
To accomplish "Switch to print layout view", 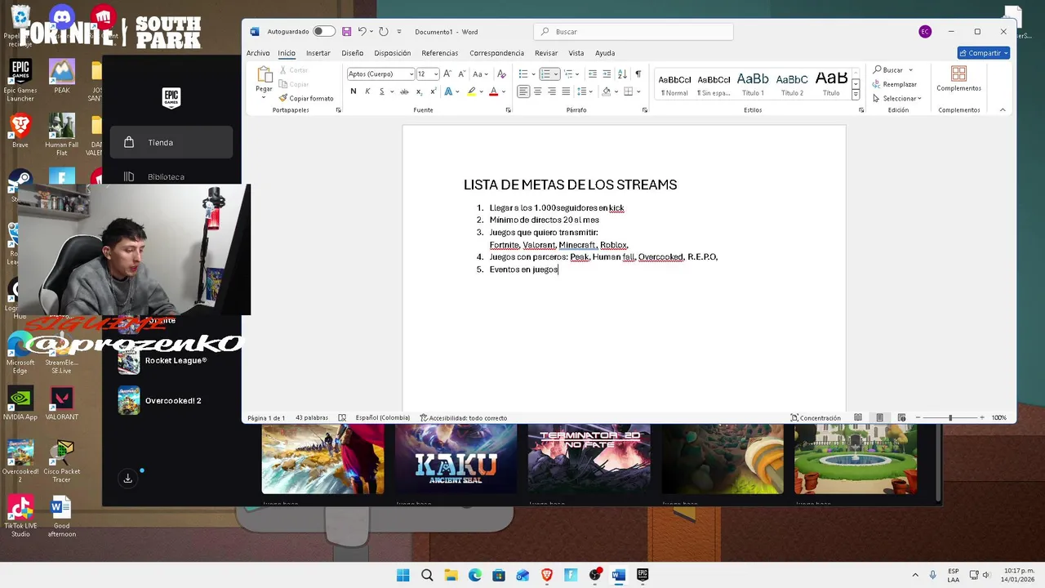I will (x=879, y=417).
